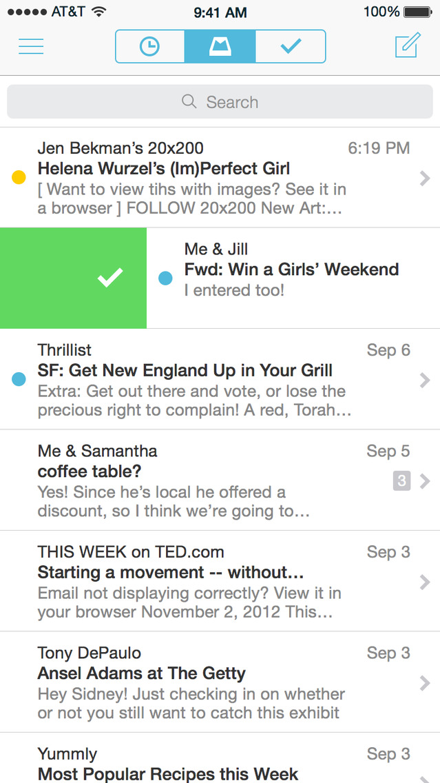Screen dimensions: 440x783
Task: Compose a new email
Action: 407,46
